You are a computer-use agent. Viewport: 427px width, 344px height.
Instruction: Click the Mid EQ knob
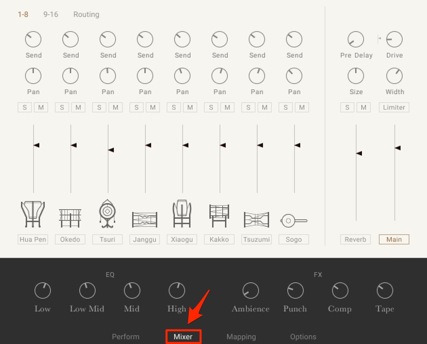[x=132, y=291]
